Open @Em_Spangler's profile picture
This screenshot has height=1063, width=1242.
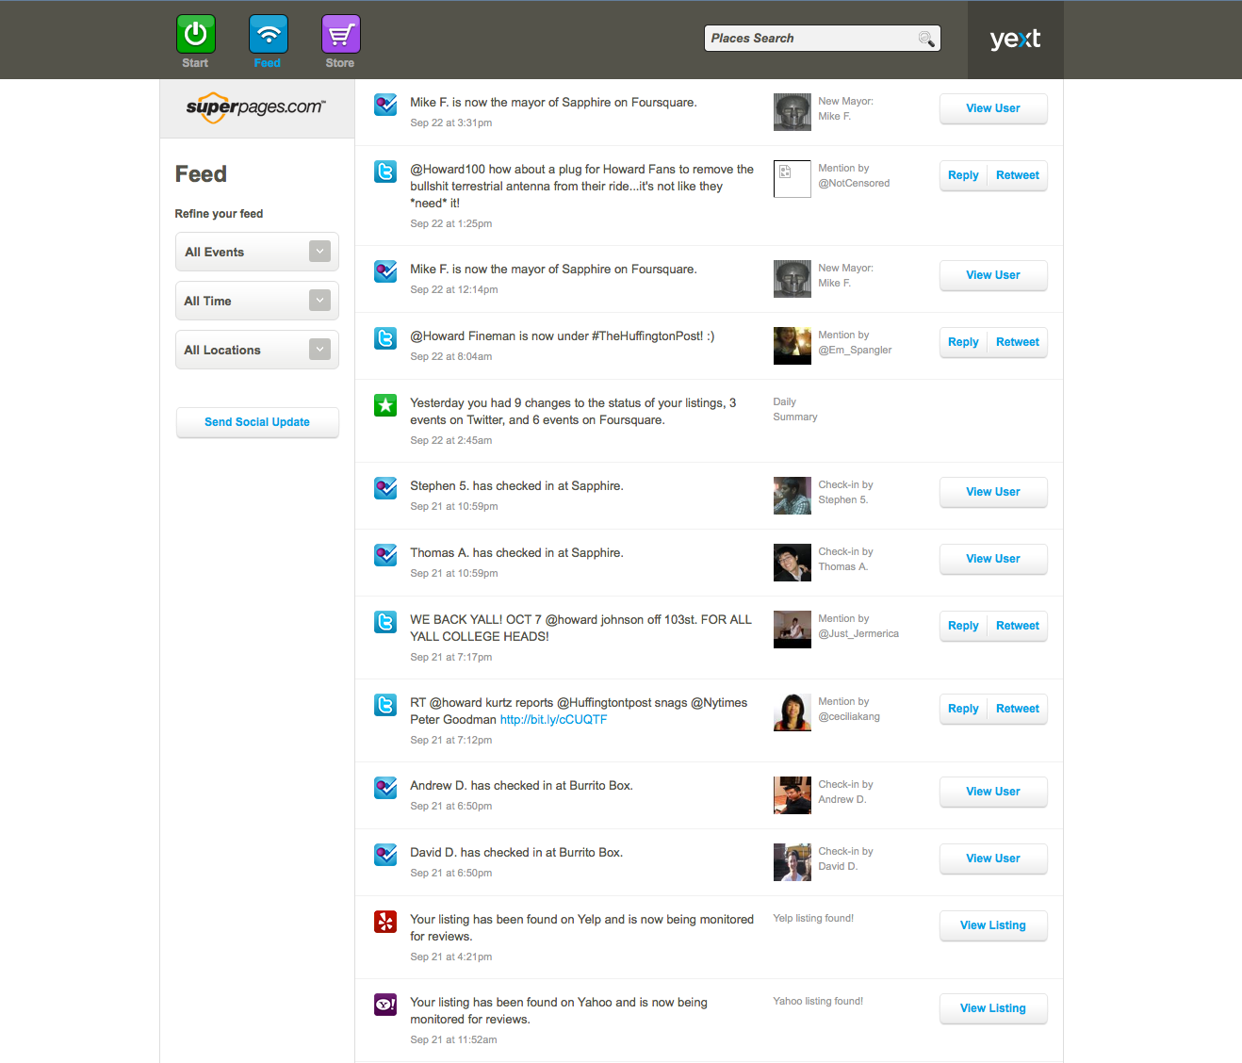[x=793, y=346]
